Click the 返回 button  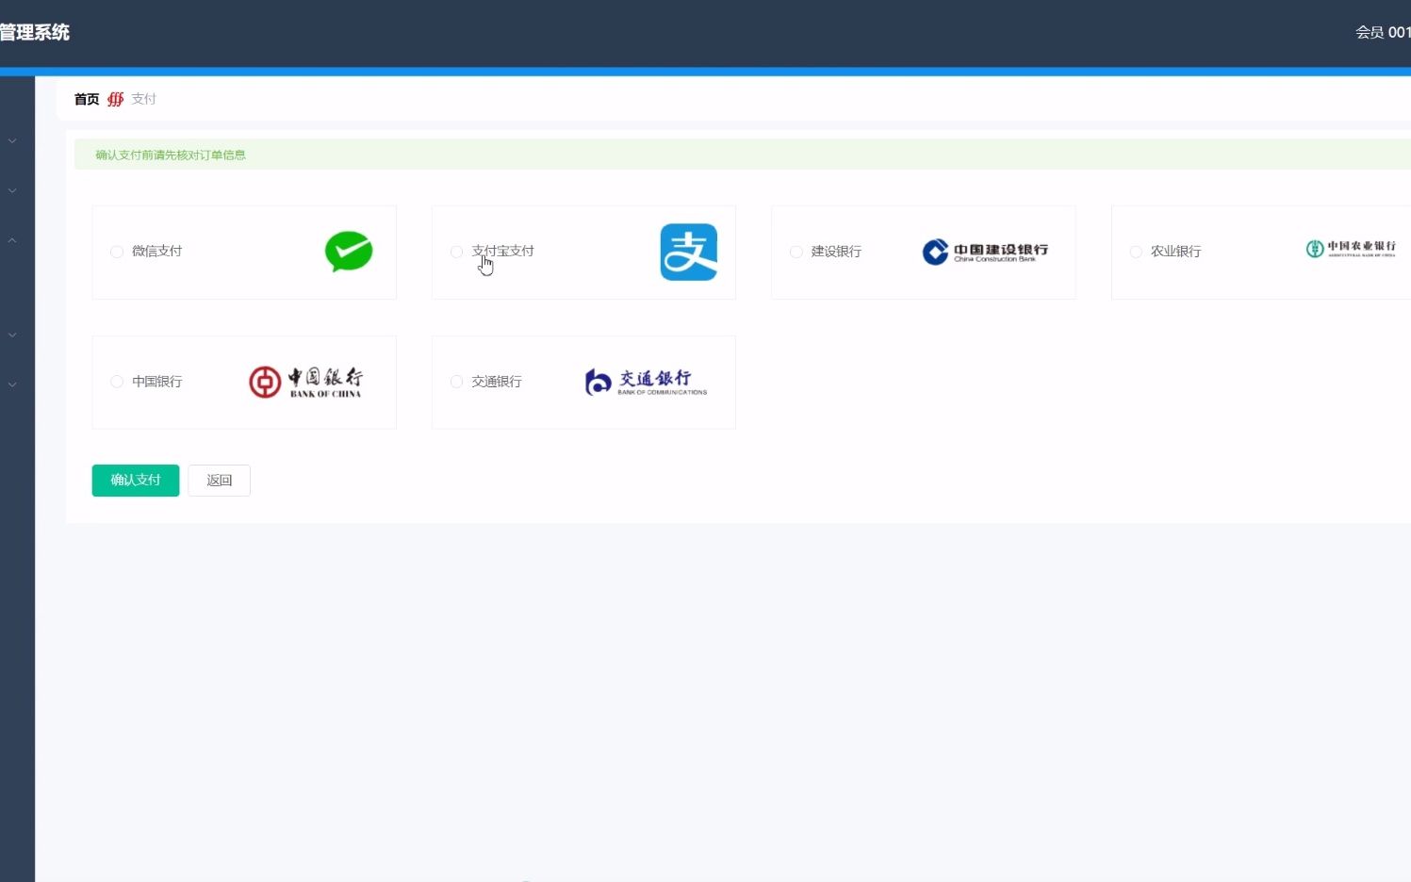(x=219, y=481)
